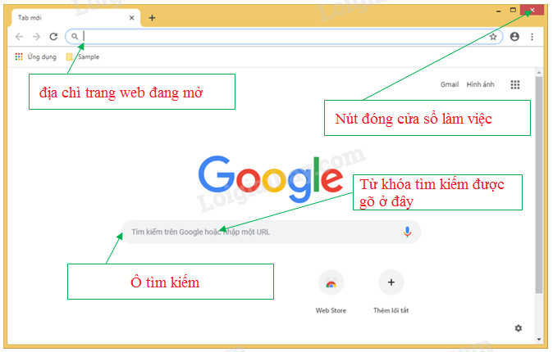The width and height of the screenshot is (553, 352).
Task: Select the Tab mới tab
Action: click(66, 17)
